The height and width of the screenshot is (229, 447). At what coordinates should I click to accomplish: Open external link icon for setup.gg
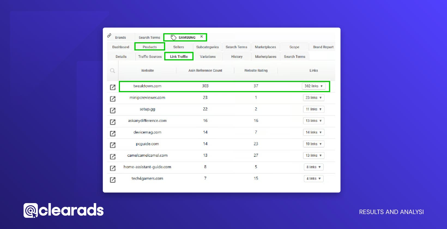(113, 110)
